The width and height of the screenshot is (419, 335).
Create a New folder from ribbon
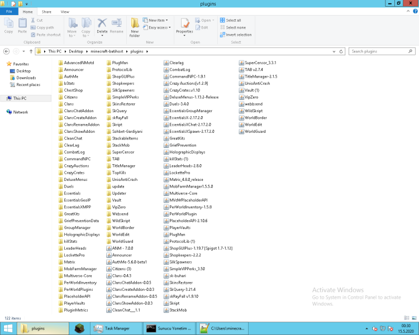tap(135, 27)
